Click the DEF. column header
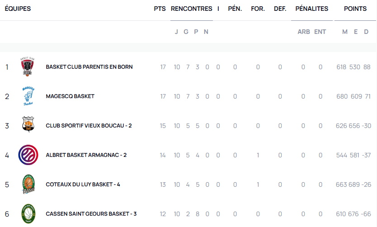Image resolution: width=377 pixels, height=227 pixels. click(280, 9)
